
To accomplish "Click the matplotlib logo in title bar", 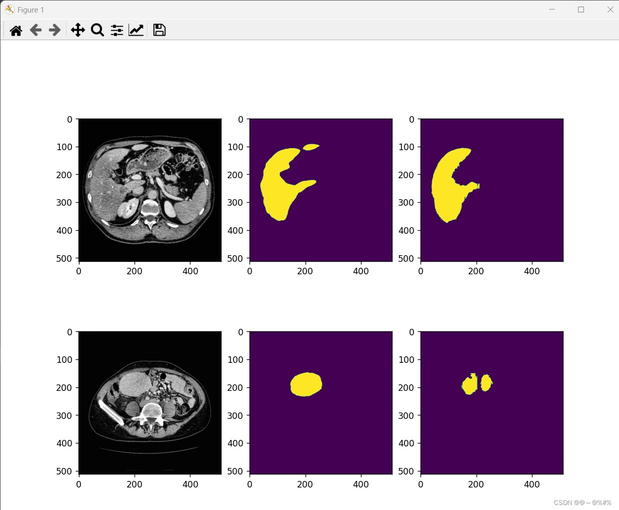I will click(x=9, y=10).
